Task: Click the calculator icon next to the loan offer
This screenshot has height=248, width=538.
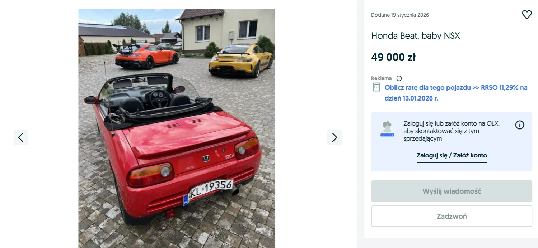Action: tap(376, 87)
